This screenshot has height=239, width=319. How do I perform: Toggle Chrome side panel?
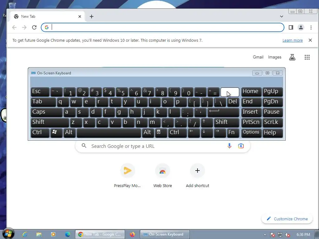pos(291,27)
